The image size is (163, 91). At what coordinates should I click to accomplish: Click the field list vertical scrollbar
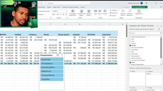161,48
